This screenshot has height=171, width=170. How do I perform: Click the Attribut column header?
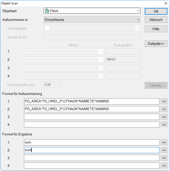pyautogui.click(x=73, y=45)
